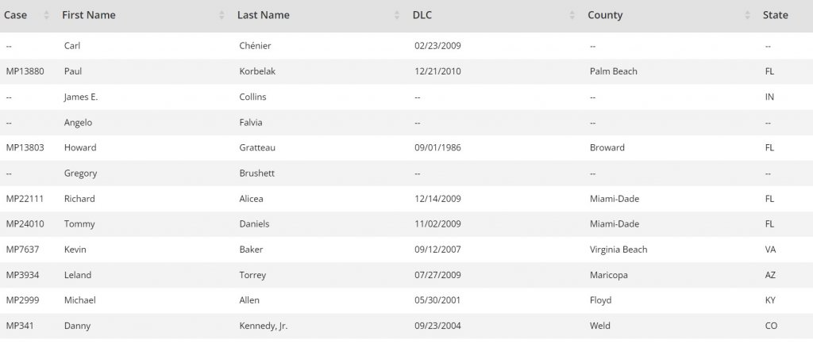Click the Case column sort arrows
813x347 pixels.
click(45, 15)
